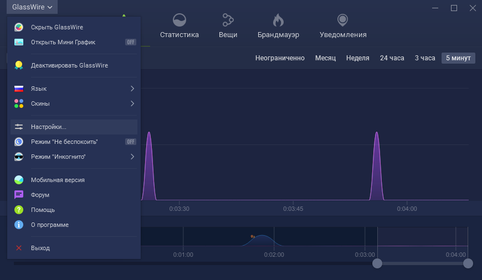Switch to the Брандмауэр tab label

(278, 35)
